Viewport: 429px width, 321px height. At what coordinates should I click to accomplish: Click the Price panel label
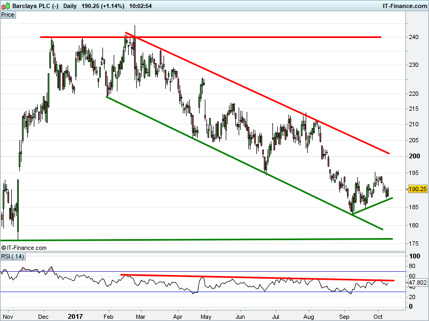pos(8,15)
